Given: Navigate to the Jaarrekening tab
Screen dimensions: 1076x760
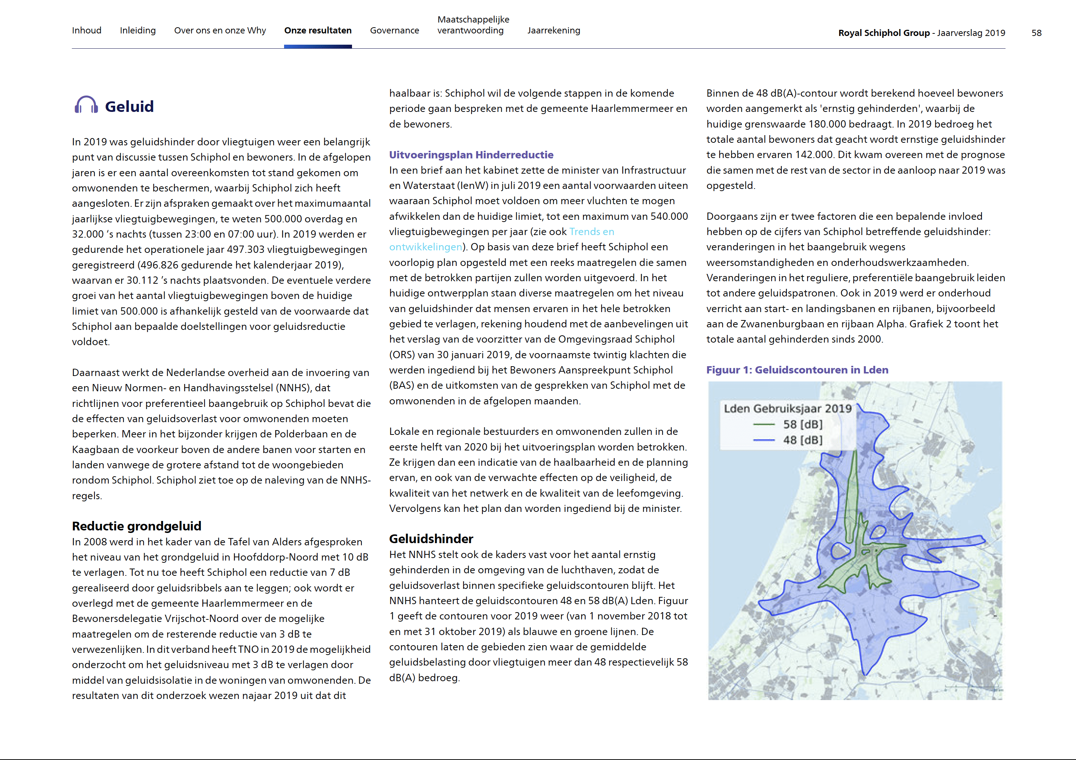Looking at the screenshot, I should pos(554,31).
